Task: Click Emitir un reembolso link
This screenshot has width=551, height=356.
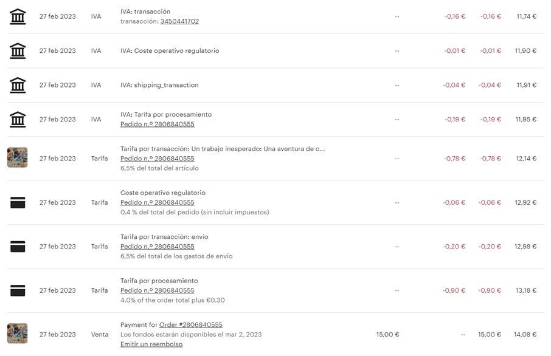Action: click(151, 344)
